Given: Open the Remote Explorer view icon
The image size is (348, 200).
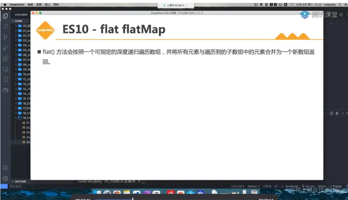Looking at the screenshot, I should [x=5, y=69].
